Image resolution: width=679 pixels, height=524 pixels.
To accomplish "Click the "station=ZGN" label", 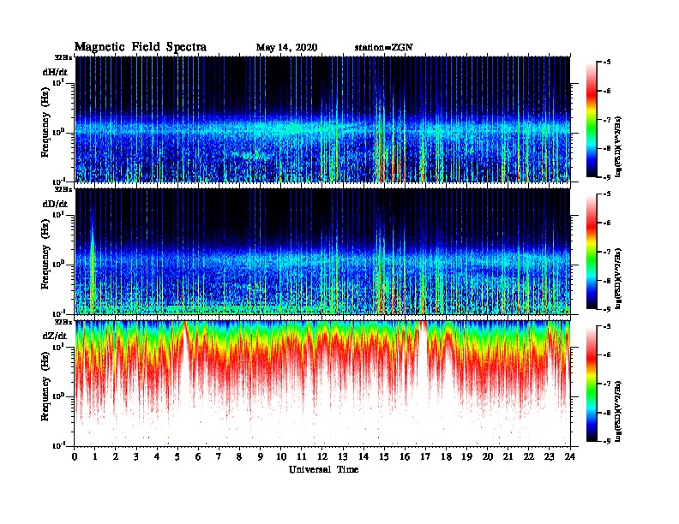I will coord(384,48).
